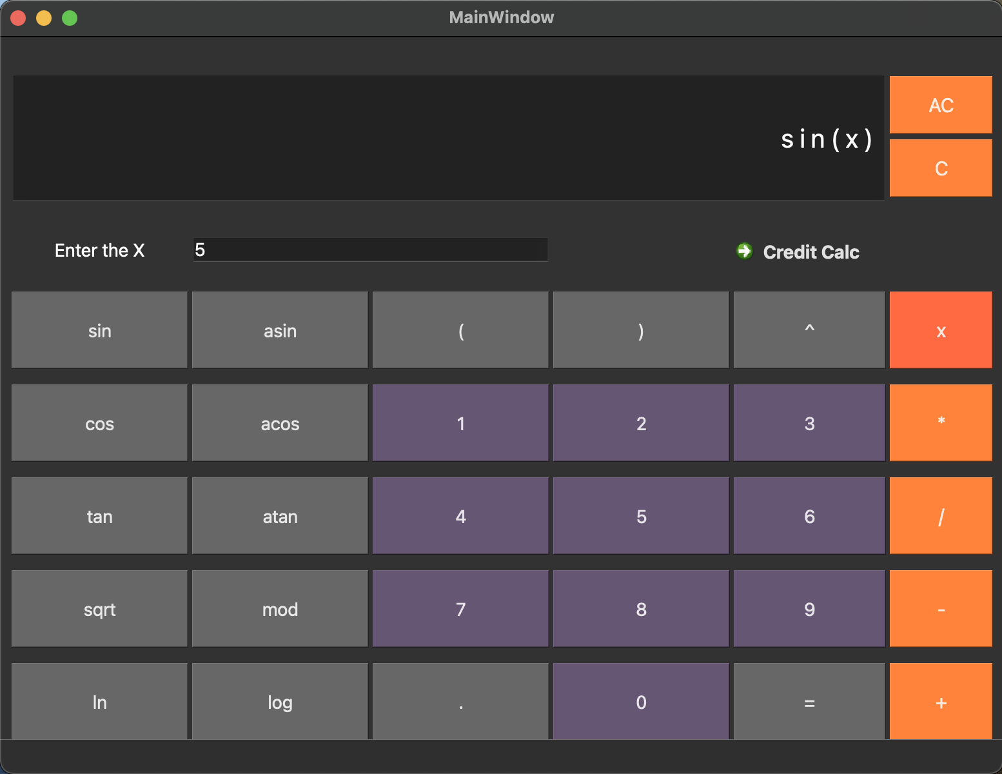This screenshot has height=774, width=1002.
Task: Click the orange x variable button
Action: coord(941,330)
